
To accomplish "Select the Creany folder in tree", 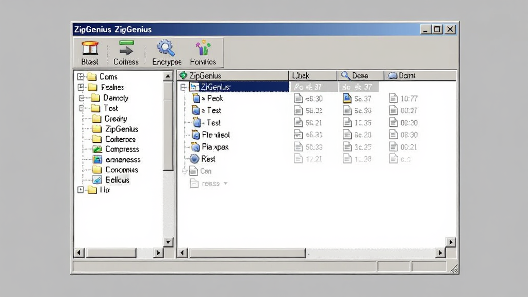I will tap(109, 119).
